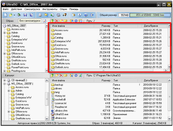Viewport: 173px width, 131px height.
Task: Expand Office.ru-ru folder in image tree
Action: click(x=4, y=54)
